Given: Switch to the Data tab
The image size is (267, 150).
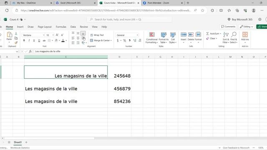Looking at the screenshot, I should (x=73, y=27).
